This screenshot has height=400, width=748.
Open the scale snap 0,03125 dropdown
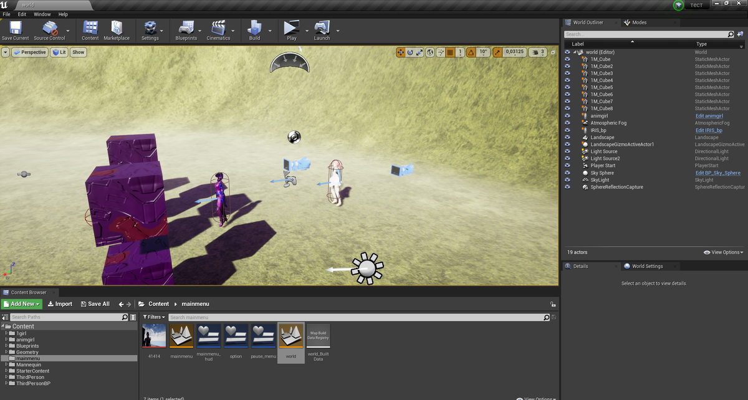(x=514, y=52)
